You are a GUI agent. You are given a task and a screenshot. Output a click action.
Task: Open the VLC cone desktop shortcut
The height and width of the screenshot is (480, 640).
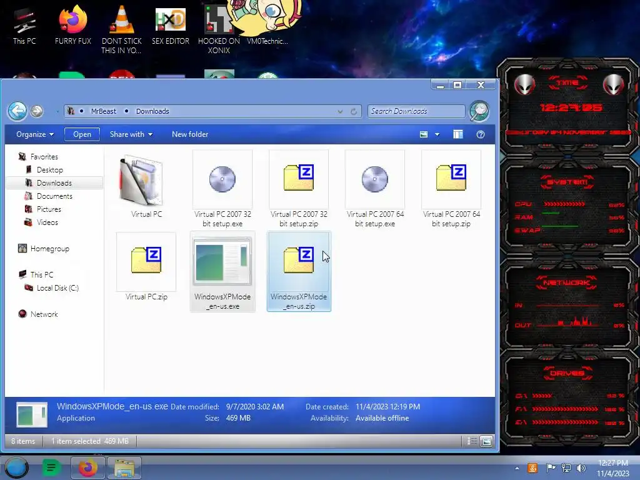coord(122,29)
